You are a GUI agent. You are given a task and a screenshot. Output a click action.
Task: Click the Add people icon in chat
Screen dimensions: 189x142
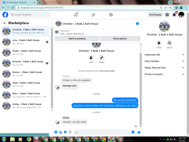coord(91,58)
